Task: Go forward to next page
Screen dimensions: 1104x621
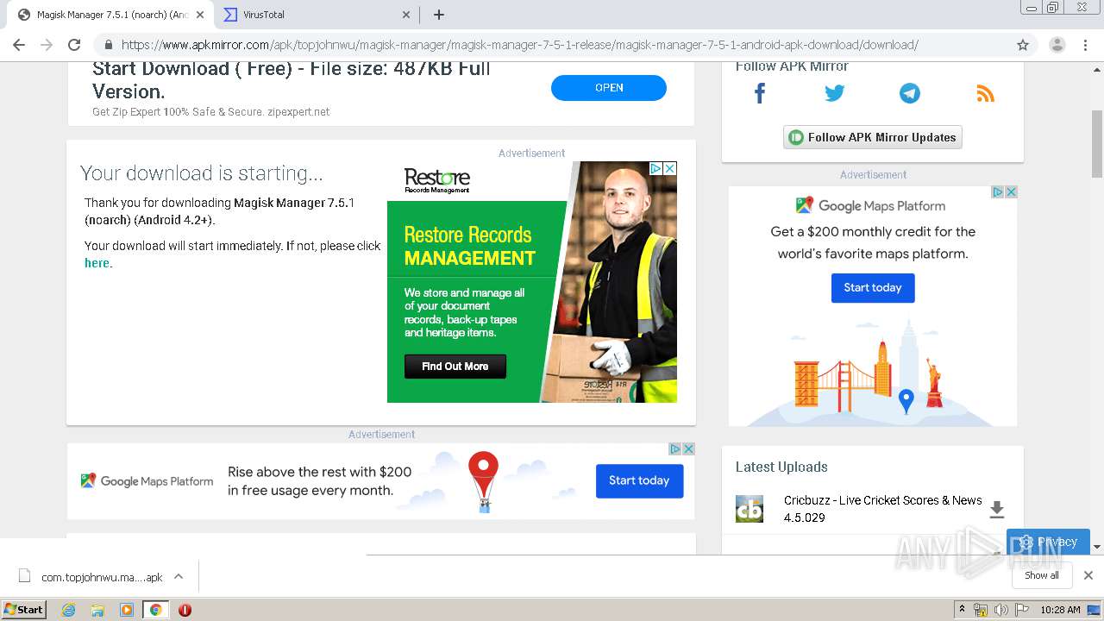Action: pyautogui.click(x=47, y=45)
